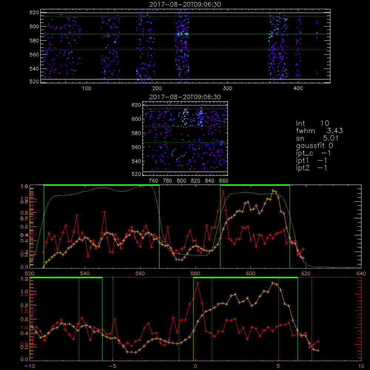The height and width of the screenshot is (370, 370).
Task: Click x-axis label 100 on wide spectrogram
Action: point(87,88)
